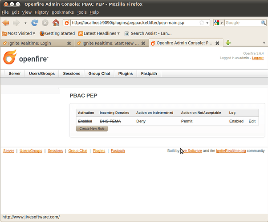Click the footer Fastpath link
The width and height of the screenshot is (268, 222).
tap(118, 151)
